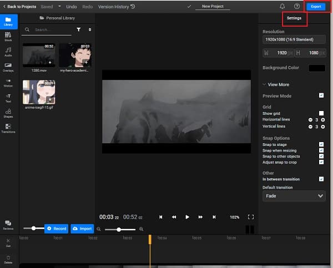Zoom out the timeline with minus magnifier
Screen dimensions: 333x268
[99, 229]
